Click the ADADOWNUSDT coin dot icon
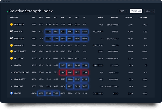The image size is (162, 110). [11, 72]
